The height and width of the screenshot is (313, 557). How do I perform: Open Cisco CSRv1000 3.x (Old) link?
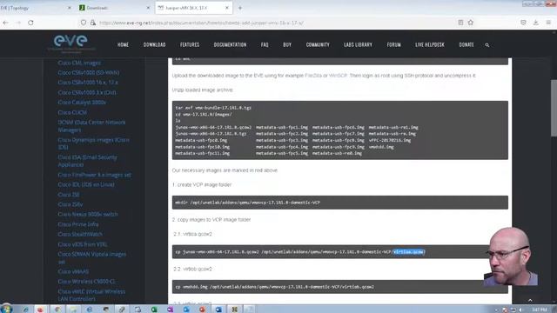click(x=87, y=92)
